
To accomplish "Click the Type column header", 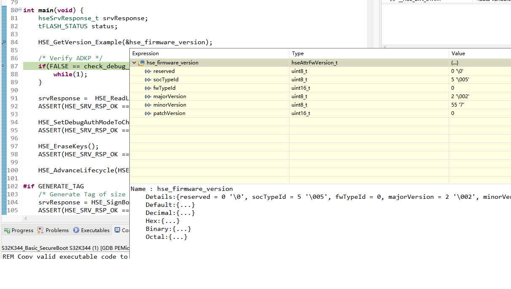I will click(369, 54).
